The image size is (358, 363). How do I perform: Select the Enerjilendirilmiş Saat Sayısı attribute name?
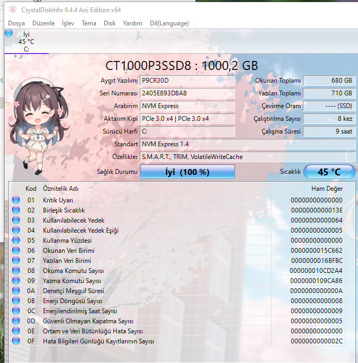click(80, 311)
